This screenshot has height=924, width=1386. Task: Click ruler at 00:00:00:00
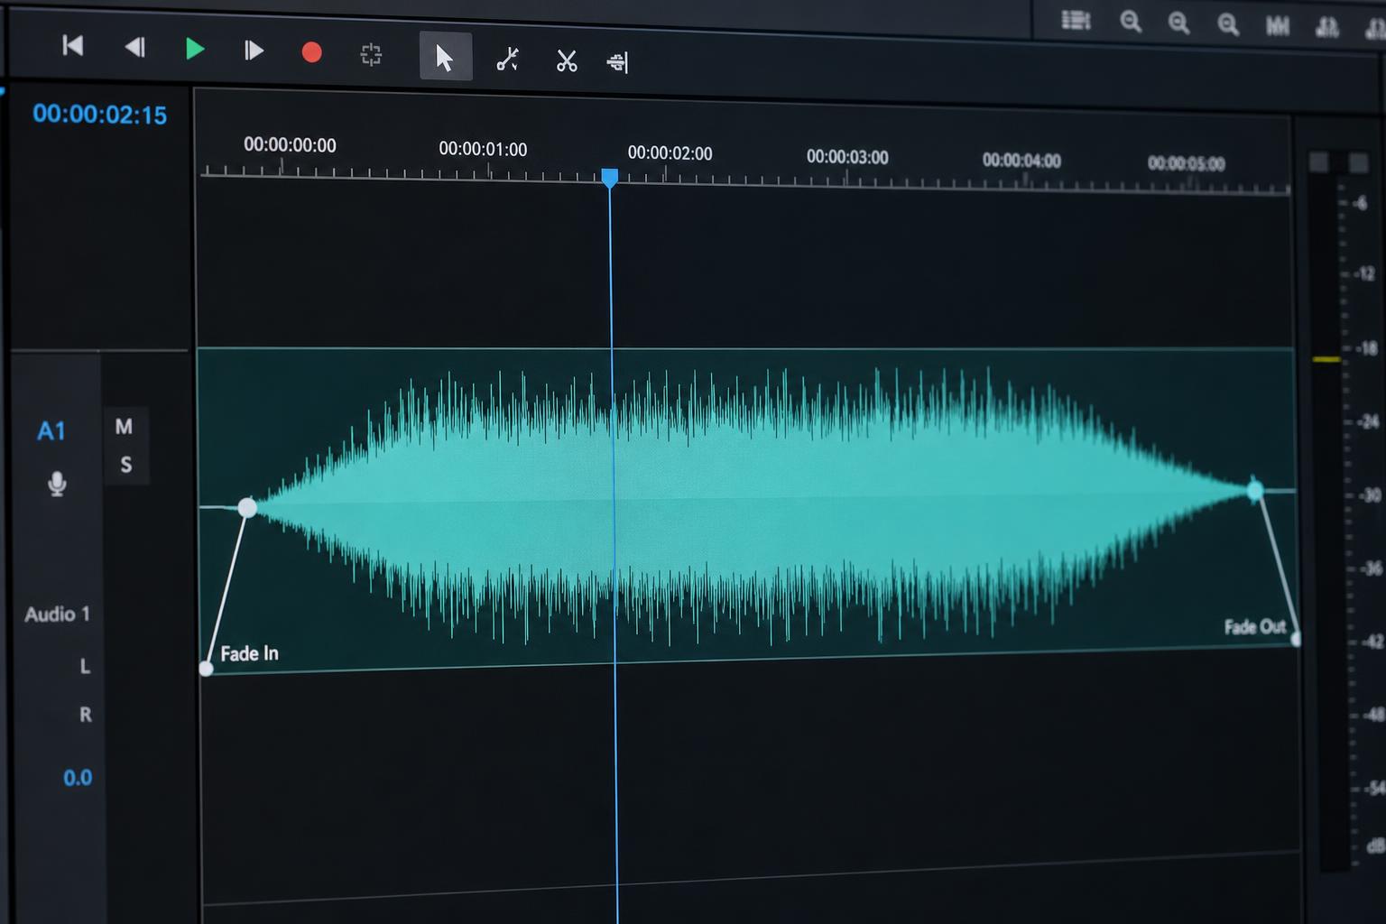290,145
